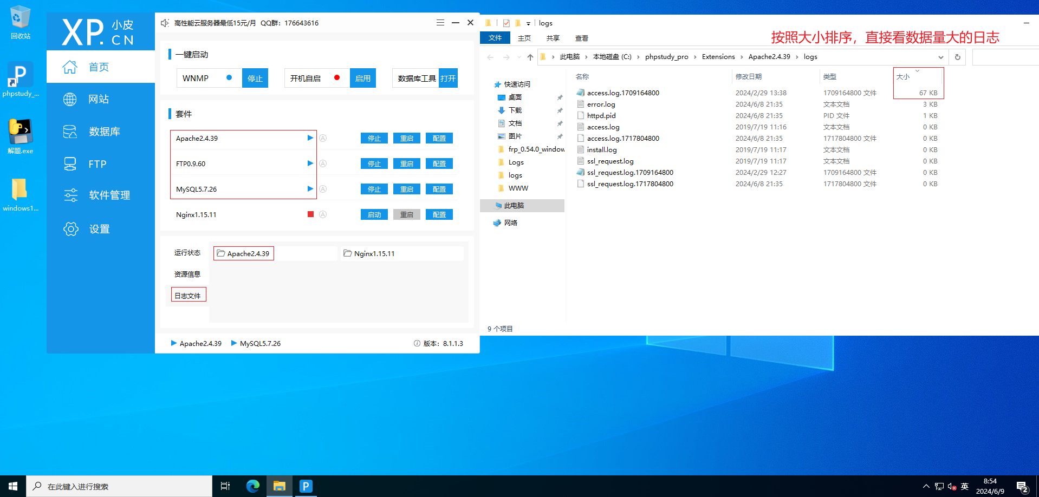Switch to the 资源信息 resource info tab
The image size is (1039, 497).
click(x=187, y=274)
